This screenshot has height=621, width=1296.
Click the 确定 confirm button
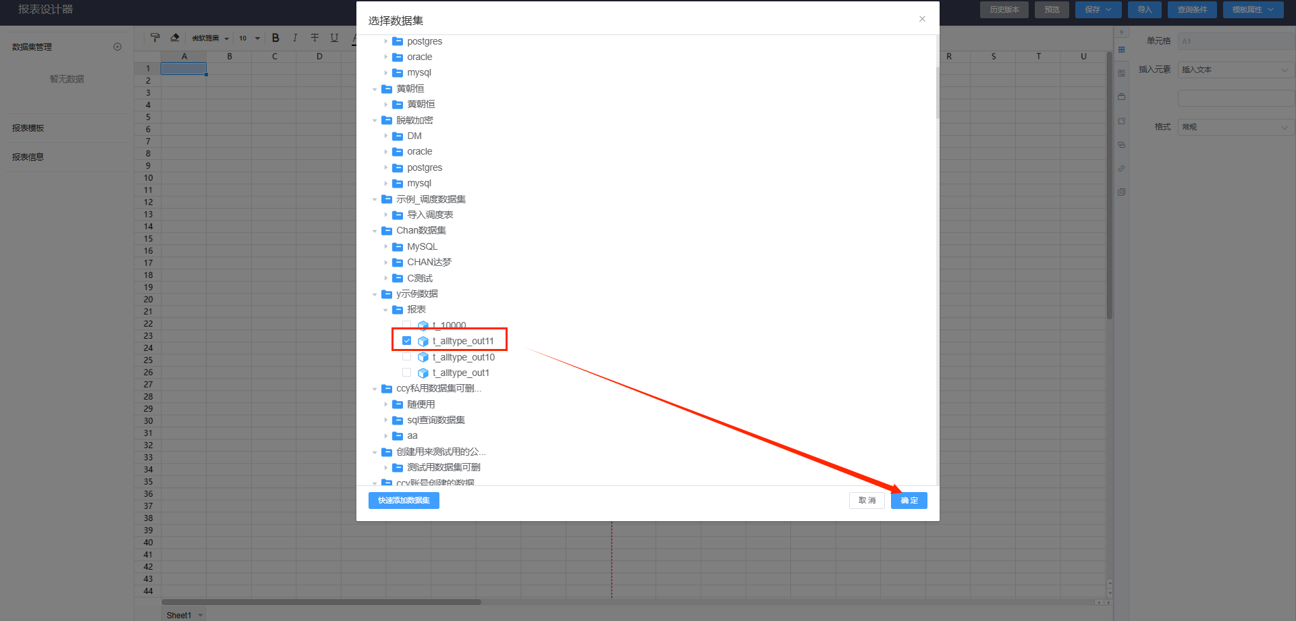909,500
